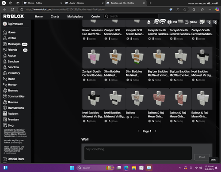This screenshot has width=221, height=172.
Task: Open File Explorer from taskbar
Action: coord(134,168)
